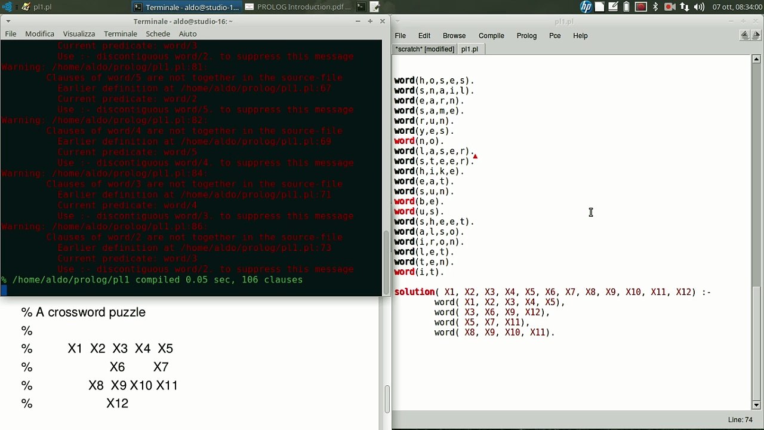Click the line word( X3, X6, X9, X12),
This screenshot has height=430, width=764.
tap(492, 312)
